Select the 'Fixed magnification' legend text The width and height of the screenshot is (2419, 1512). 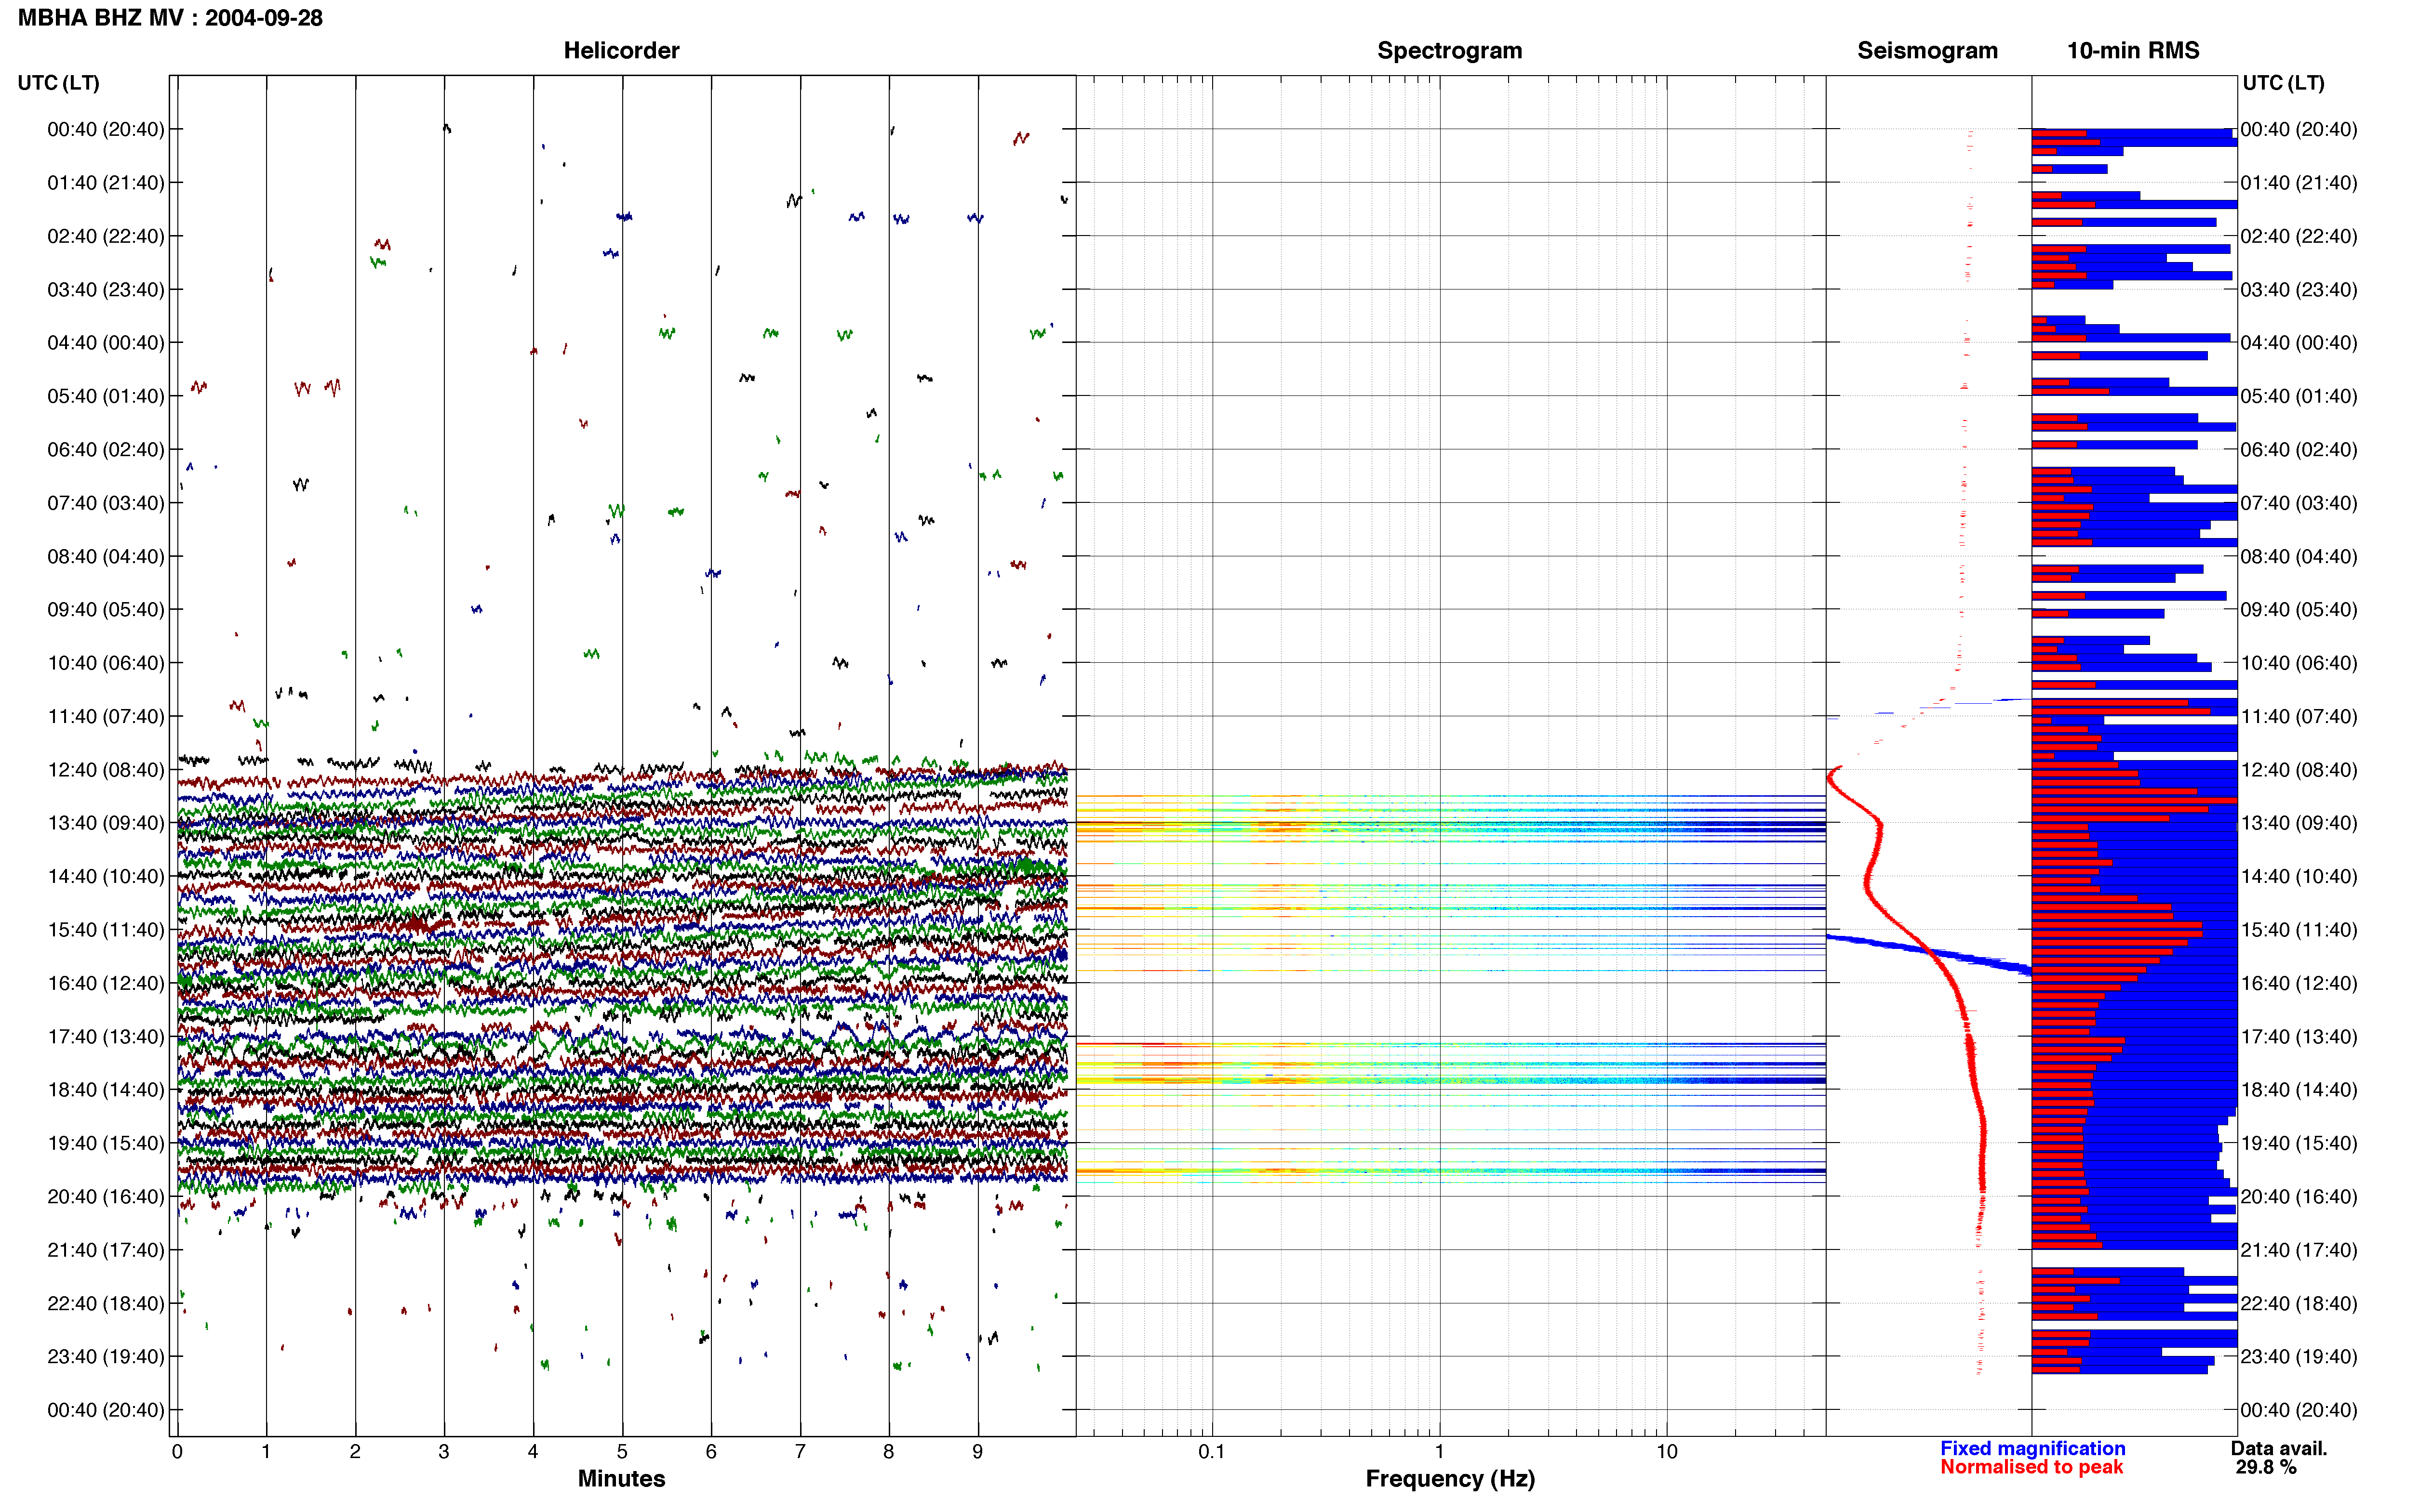click(x=2033, y=1448)
